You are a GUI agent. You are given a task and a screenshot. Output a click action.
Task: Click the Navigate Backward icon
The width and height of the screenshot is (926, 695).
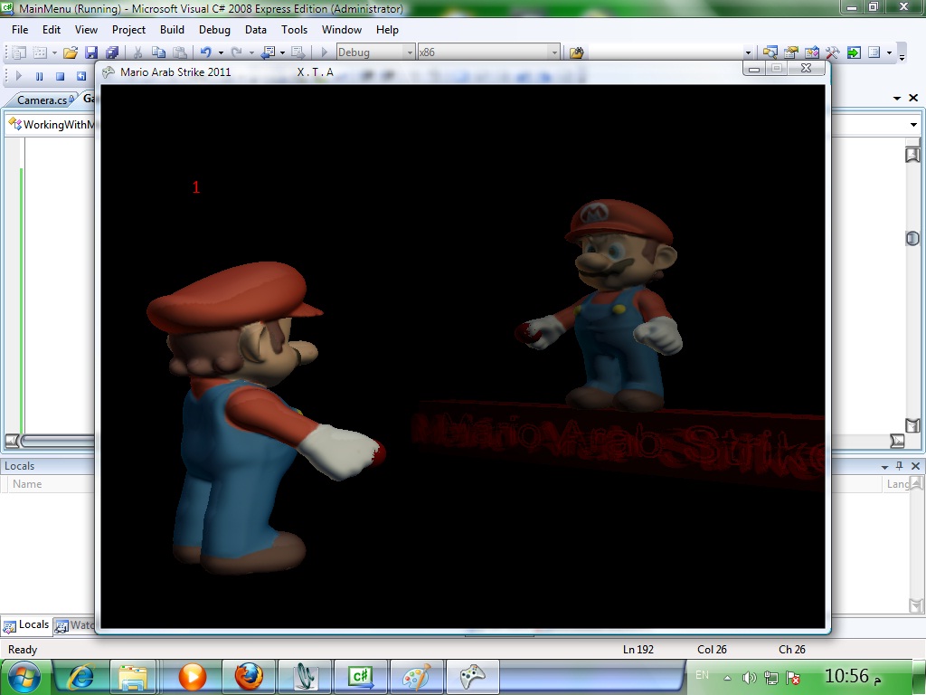268,52
